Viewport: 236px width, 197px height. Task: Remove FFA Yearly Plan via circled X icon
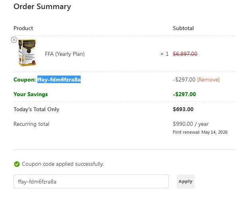(x=14, y=40)
